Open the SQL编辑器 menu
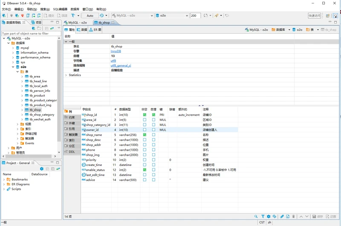The width and height of the screenshot is (341, 226). (60, 9)
